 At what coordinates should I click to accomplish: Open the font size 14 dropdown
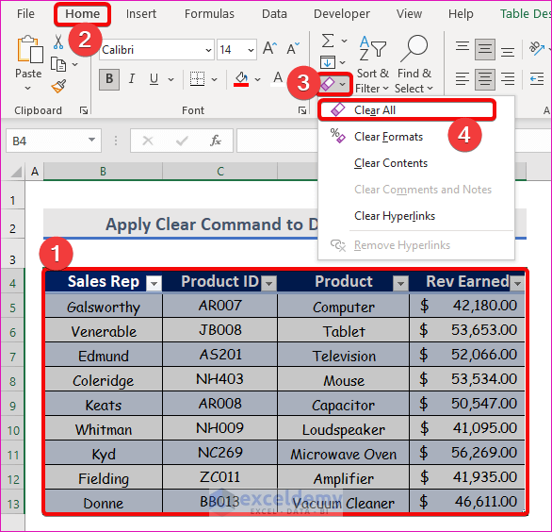click(x=251, y=50)
